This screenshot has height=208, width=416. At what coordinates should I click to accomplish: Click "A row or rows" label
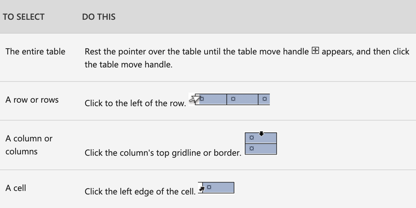[32, 100]
